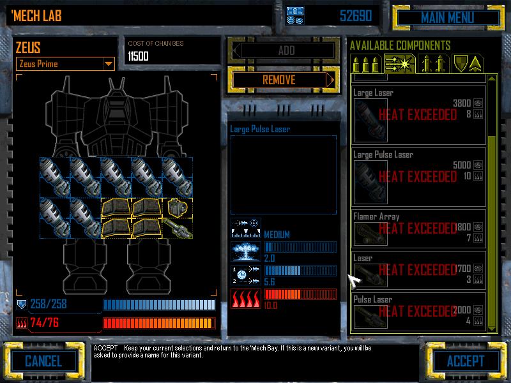511x383 pixels.
Task: Select the fifth pulse laser in top row
Action: pos(178,177)
